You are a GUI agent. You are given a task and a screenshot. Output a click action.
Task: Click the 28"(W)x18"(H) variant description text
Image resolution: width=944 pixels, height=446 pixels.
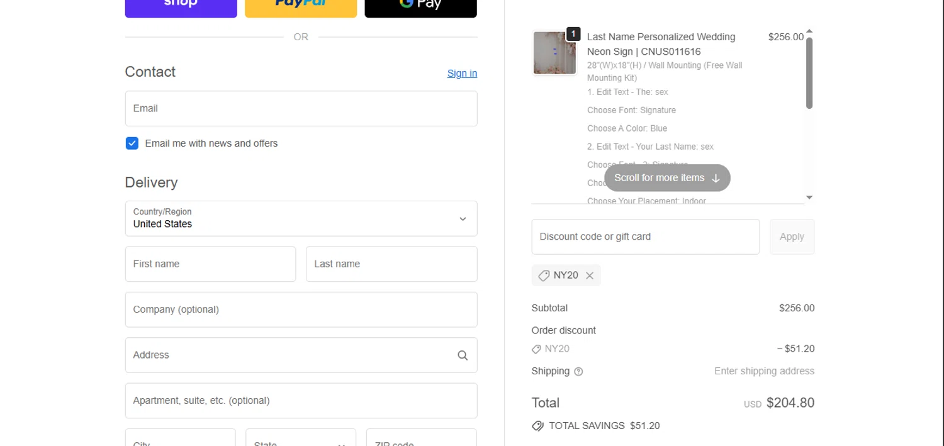coord(665,72)
